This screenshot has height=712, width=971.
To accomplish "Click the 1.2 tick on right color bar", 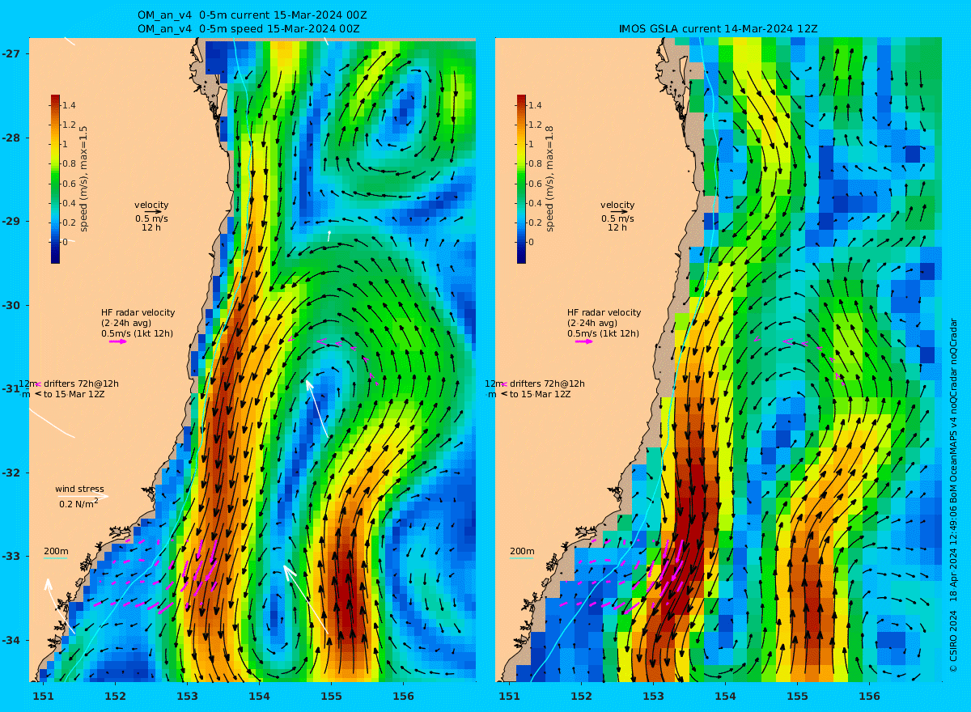I will 535,125.
